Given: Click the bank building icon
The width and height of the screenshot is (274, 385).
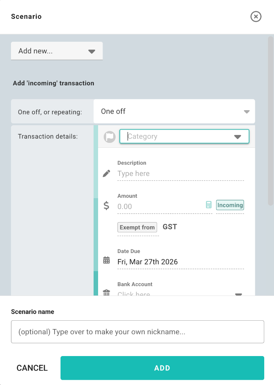Looking at the screenshot, I should point(106,293).
